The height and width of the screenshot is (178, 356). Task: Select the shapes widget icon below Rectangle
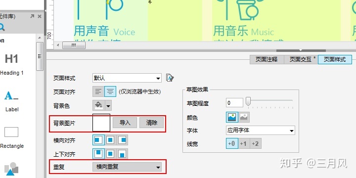(11, 169)
